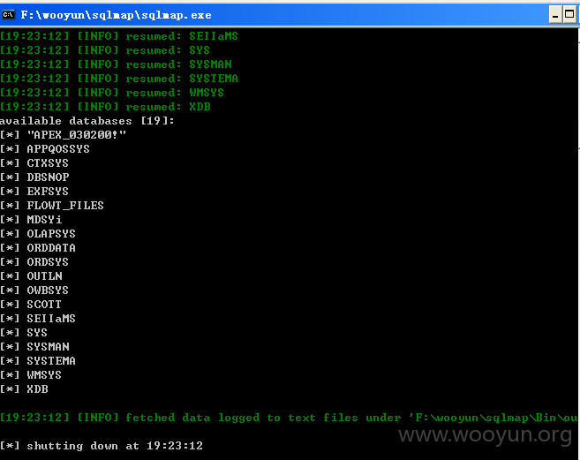Maximize the sqlmap.exe console window
The image size is (580, 460).
pos(569,15)
